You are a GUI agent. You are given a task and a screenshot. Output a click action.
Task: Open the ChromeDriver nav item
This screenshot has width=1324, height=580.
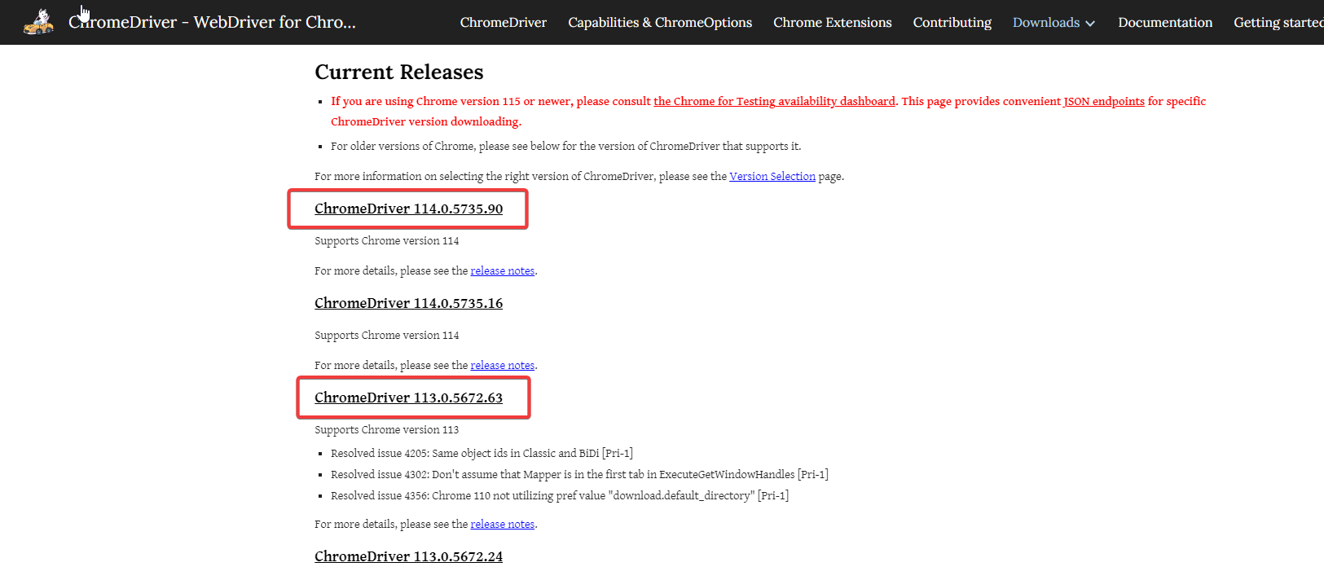click(x=504, y=23)
